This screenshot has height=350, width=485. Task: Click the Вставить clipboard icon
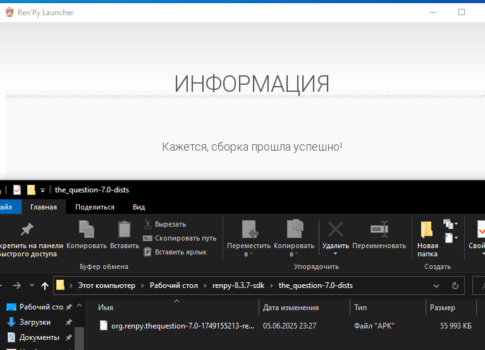(125, 229)
